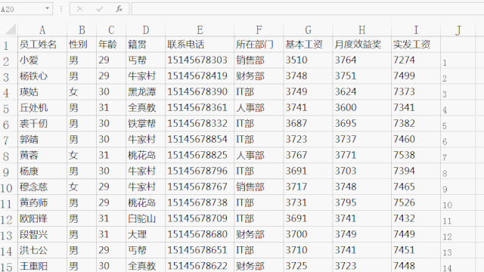Select the cell containing 小爱
Viewport: 484px width, 272px height.
pos(42,60)
